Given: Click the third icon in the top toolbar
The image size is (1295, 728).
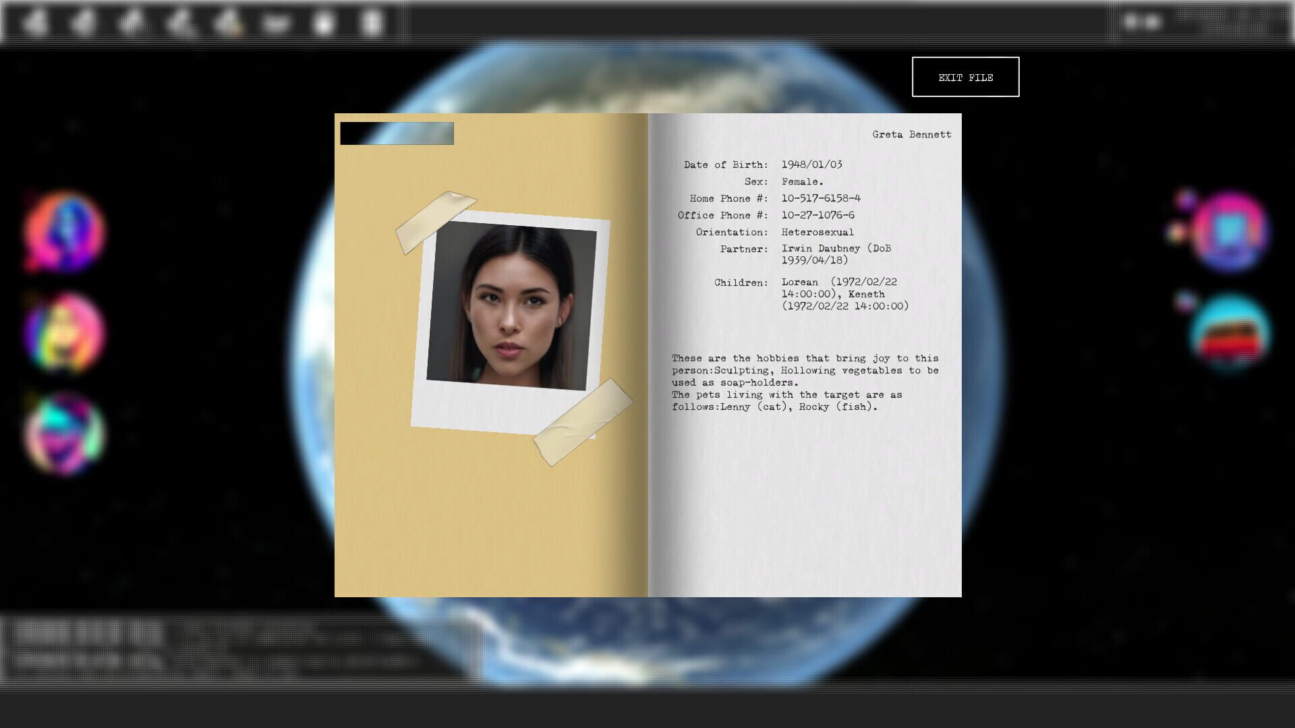Looking at the screenshot, I should click(x=132, y=22).
